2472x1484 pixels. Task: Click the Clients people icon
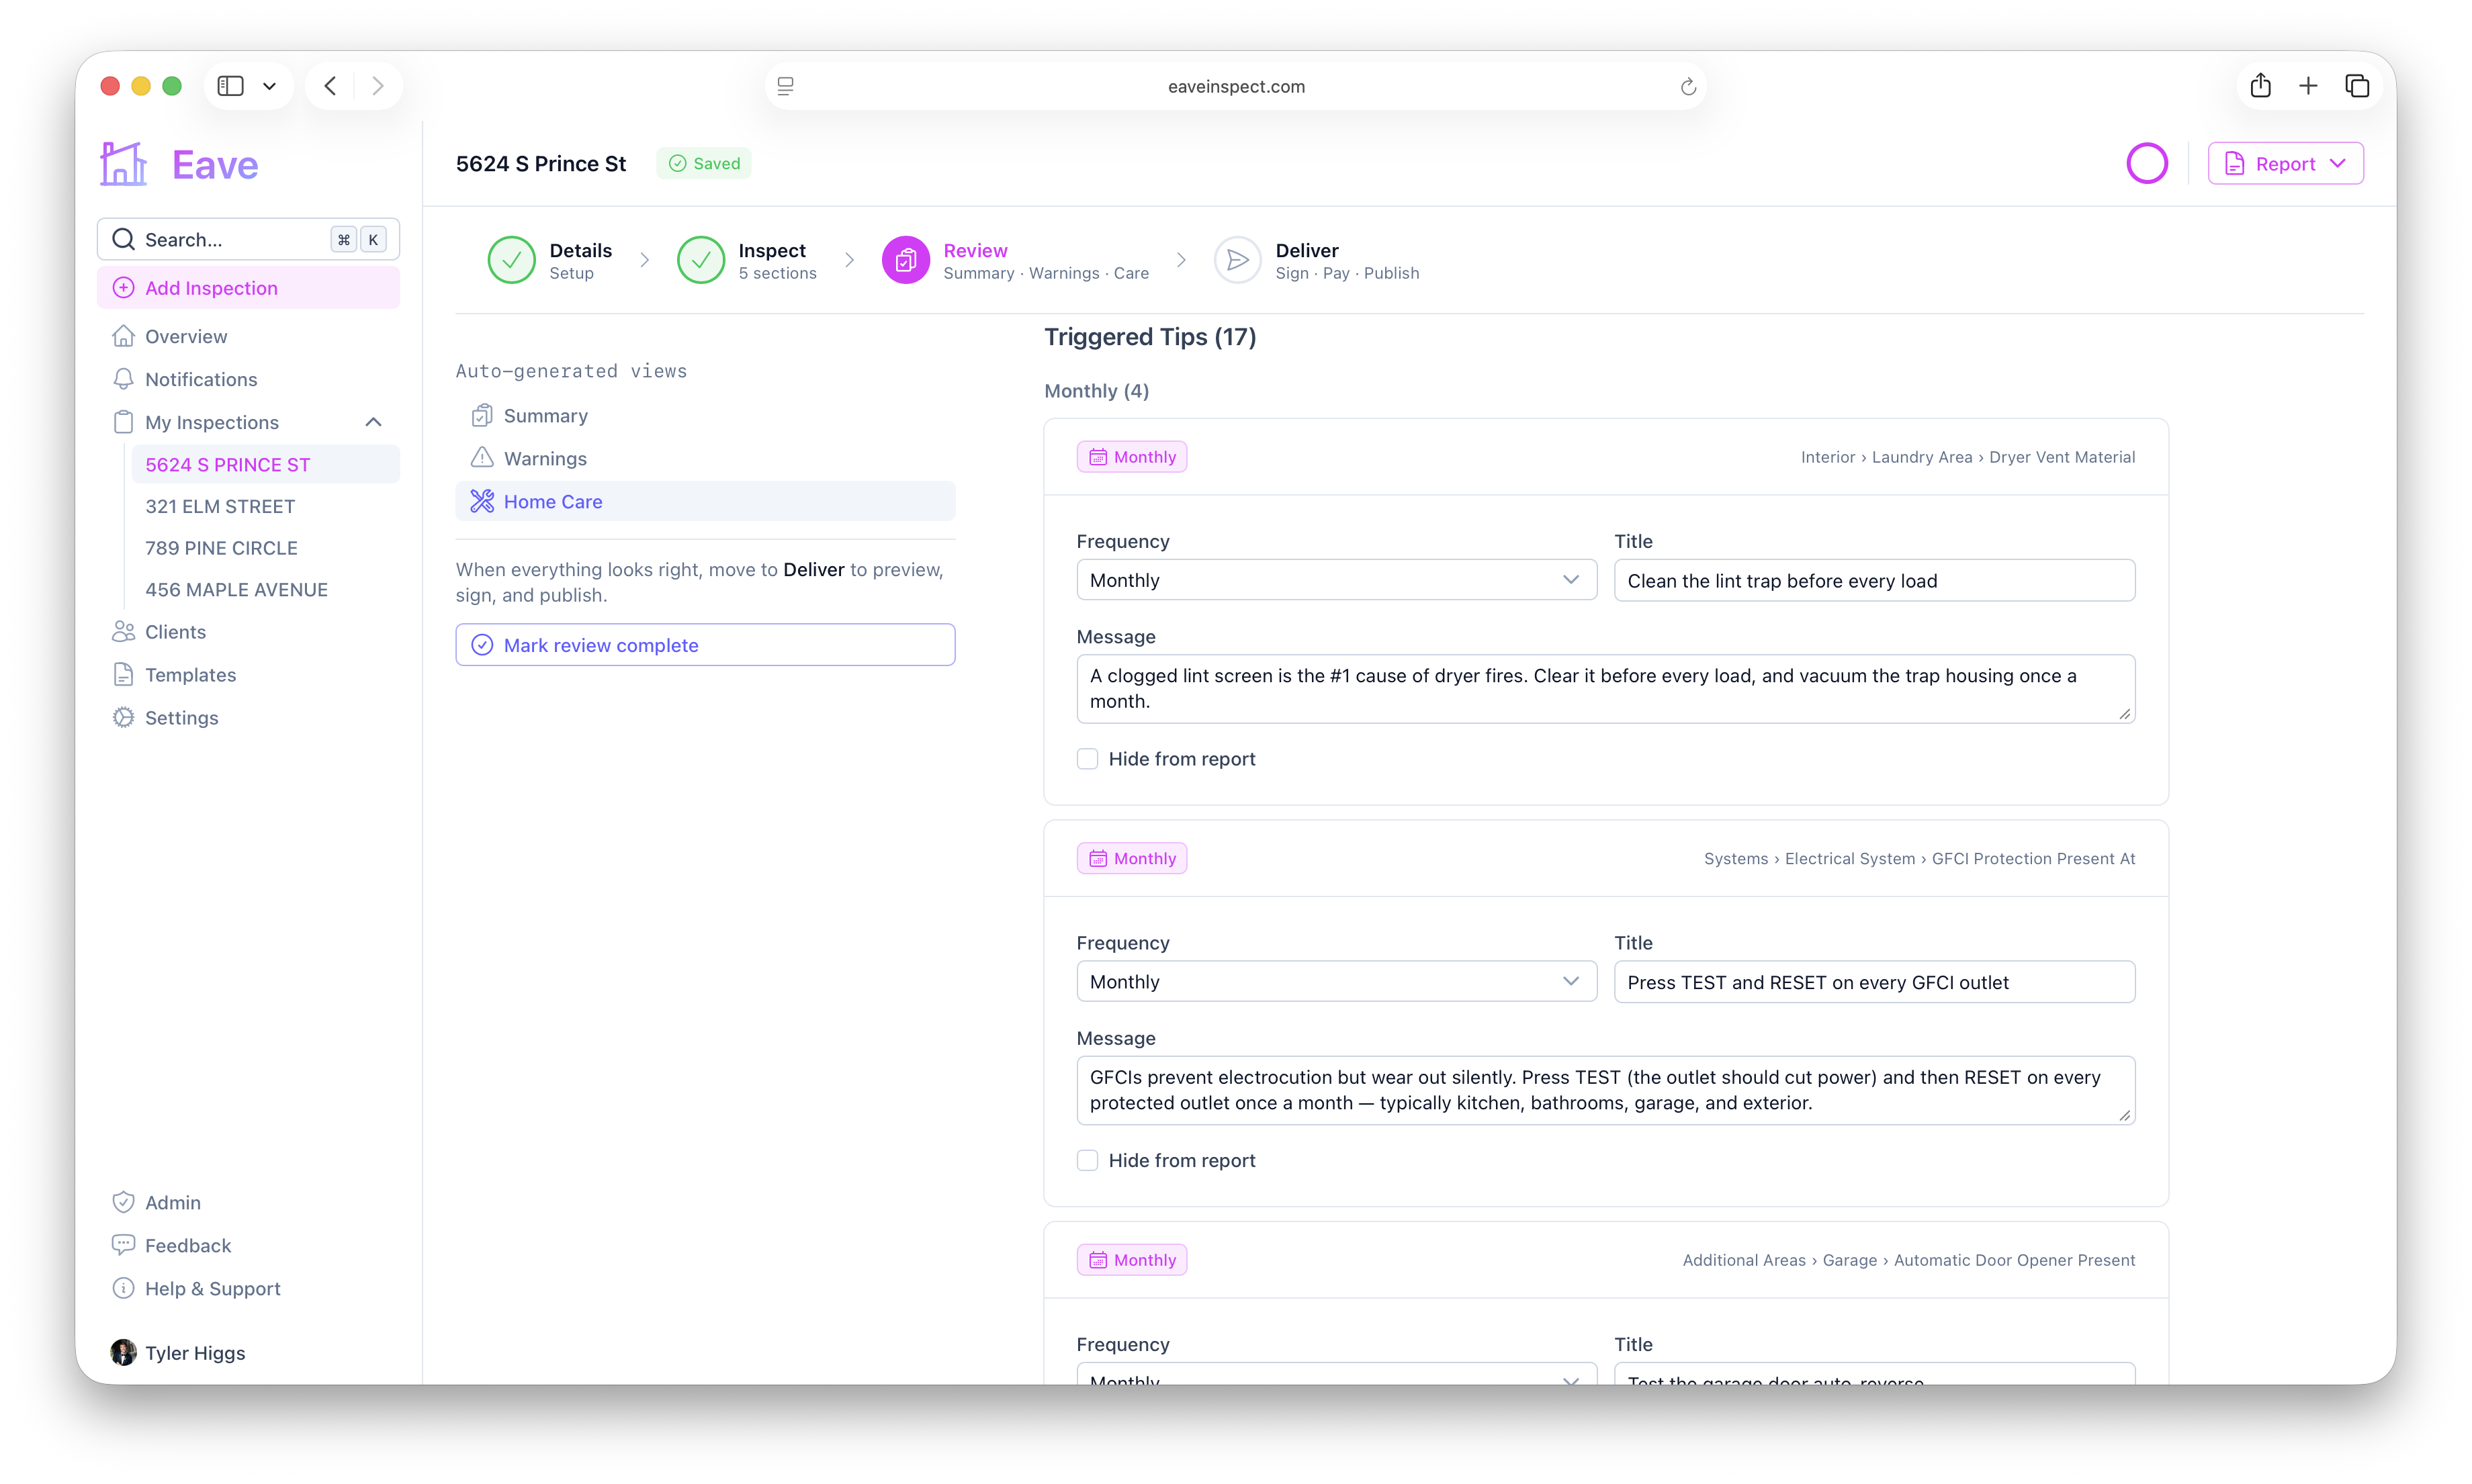(123, 632)
